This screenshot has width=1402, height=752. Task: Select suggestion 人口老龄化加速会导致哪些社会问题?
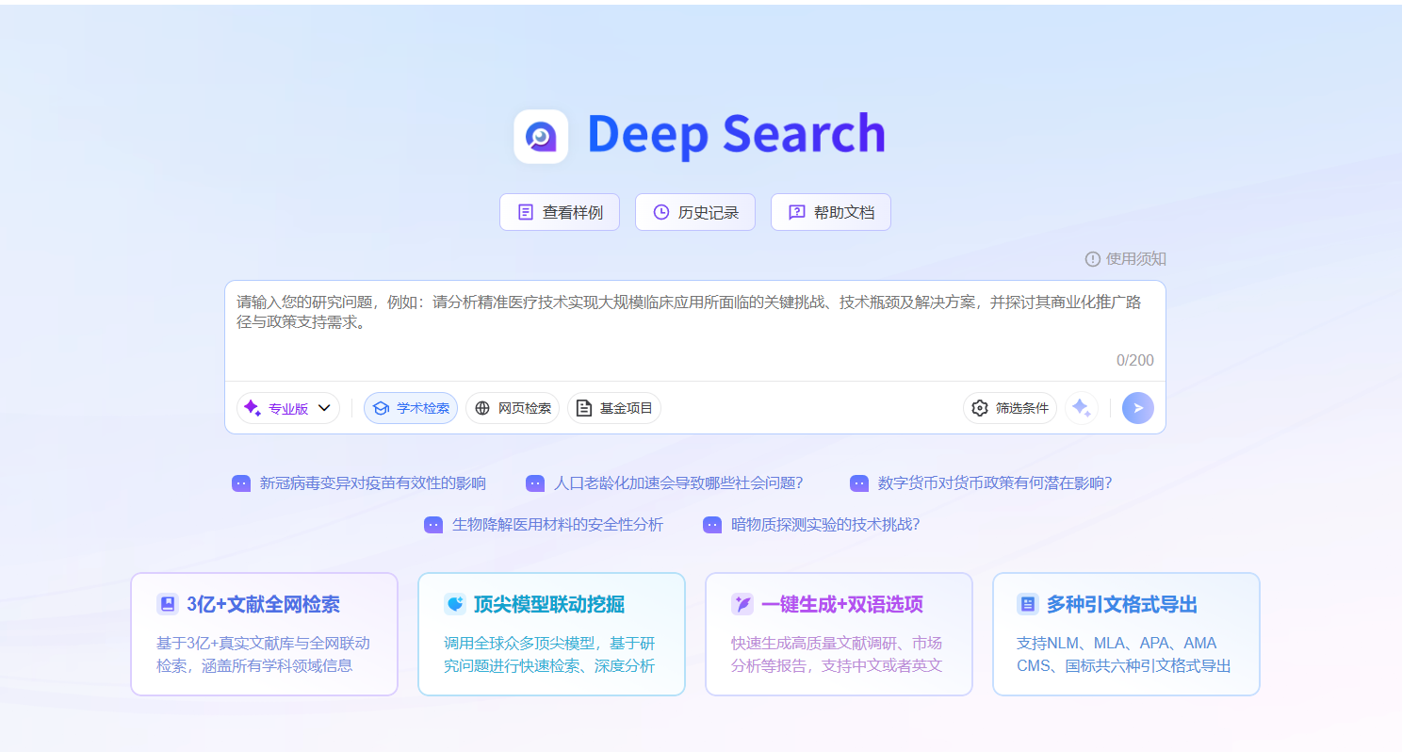point(664,483)
